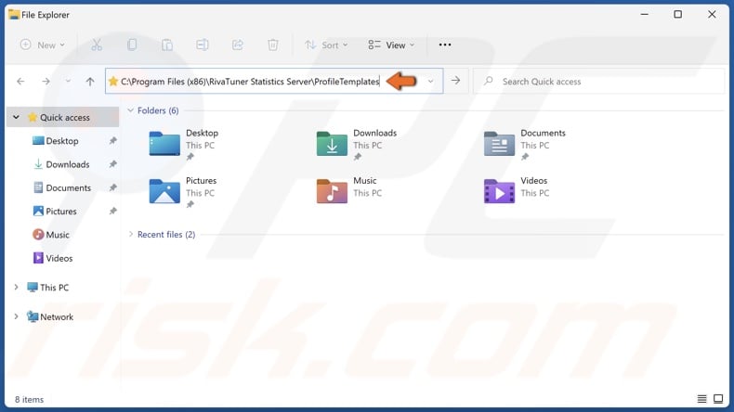Click the Cut scissors icon
This screenshot has width=734, height=412.
coord(97,45)
